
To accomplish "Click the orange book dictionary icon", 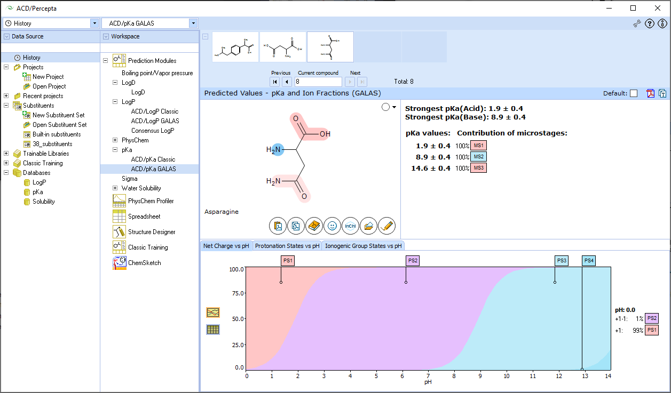I will (x=314, y=226).
